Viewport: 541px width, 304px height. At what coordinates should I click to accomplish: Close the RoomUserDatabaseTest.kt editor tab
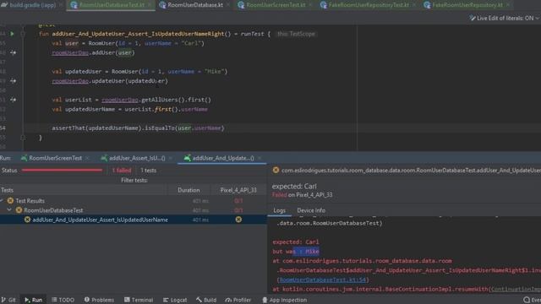coord(150,5)
